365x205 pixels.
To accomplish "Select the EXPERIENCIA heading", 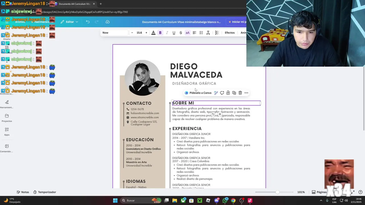I will 187,129.
